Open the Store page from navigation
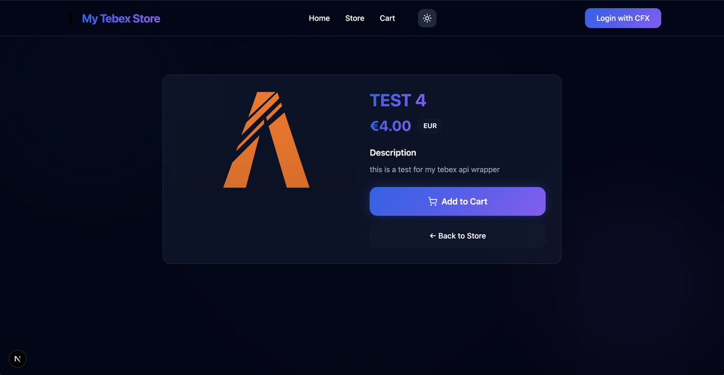The height and width of the screenshot is (375, 724). [x=354, y=19]
